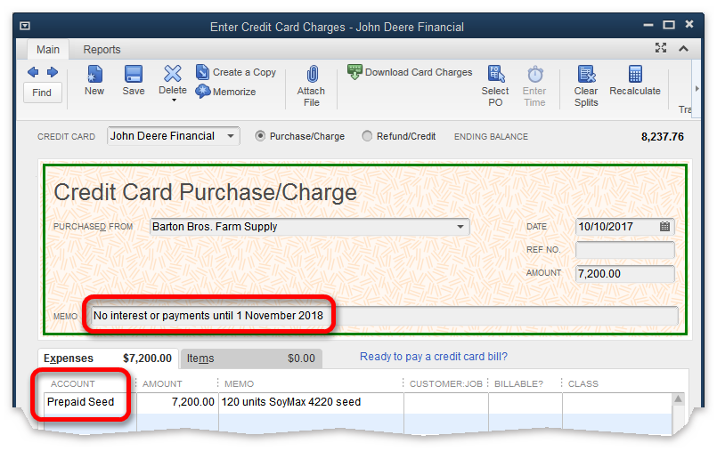Screen dimensions: 717x451
Task: Click the 7,200.00 expense amount cell
Action: [177, 402]
